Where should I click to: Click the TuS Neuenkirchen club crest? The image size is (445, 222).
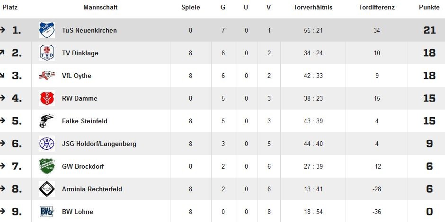tap(47, 30)
